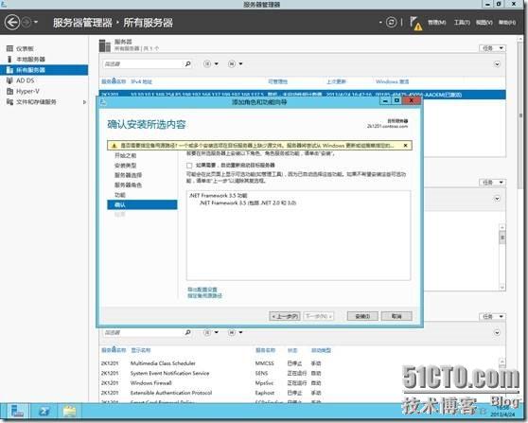
Task: Collapse the middle section chevron at right
Action: (x=497, y=199)
